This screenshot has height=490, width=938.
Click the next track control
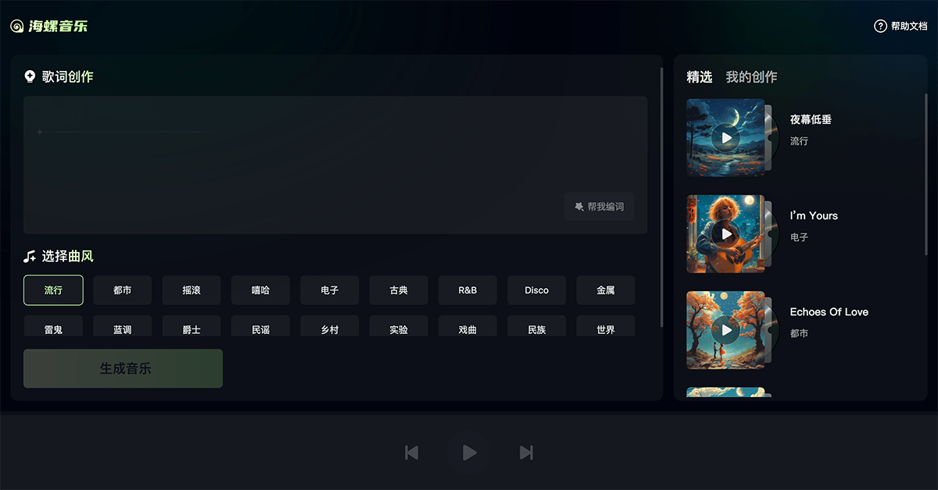coord(526,452)
